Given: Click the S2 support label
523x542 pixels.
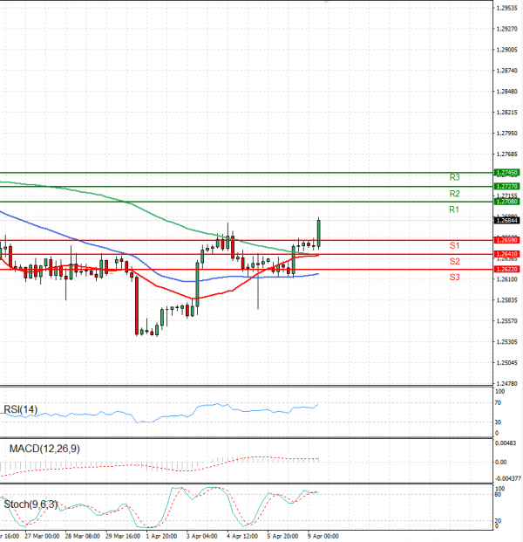Looking at the screenshot, I should [x=454, y=261].
